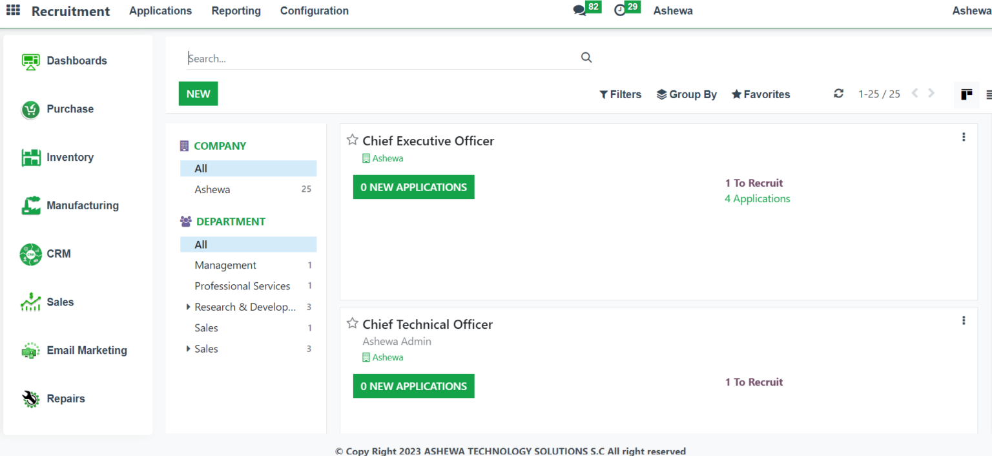Image resolution: width=992 pixels, height=456 pixels.
Task: Go to the next page arrow
Action: tap(931, 94)
